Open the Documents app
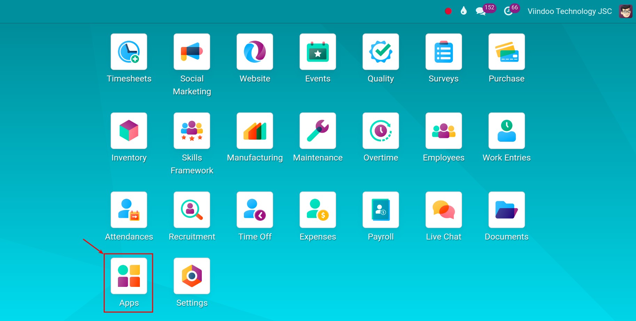The image size is (636, 321). (x=507, y=210)
